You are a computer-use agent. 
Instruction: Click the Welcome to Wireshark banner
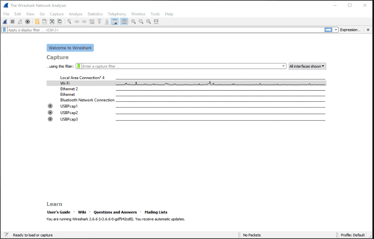(x=70, y=48)
